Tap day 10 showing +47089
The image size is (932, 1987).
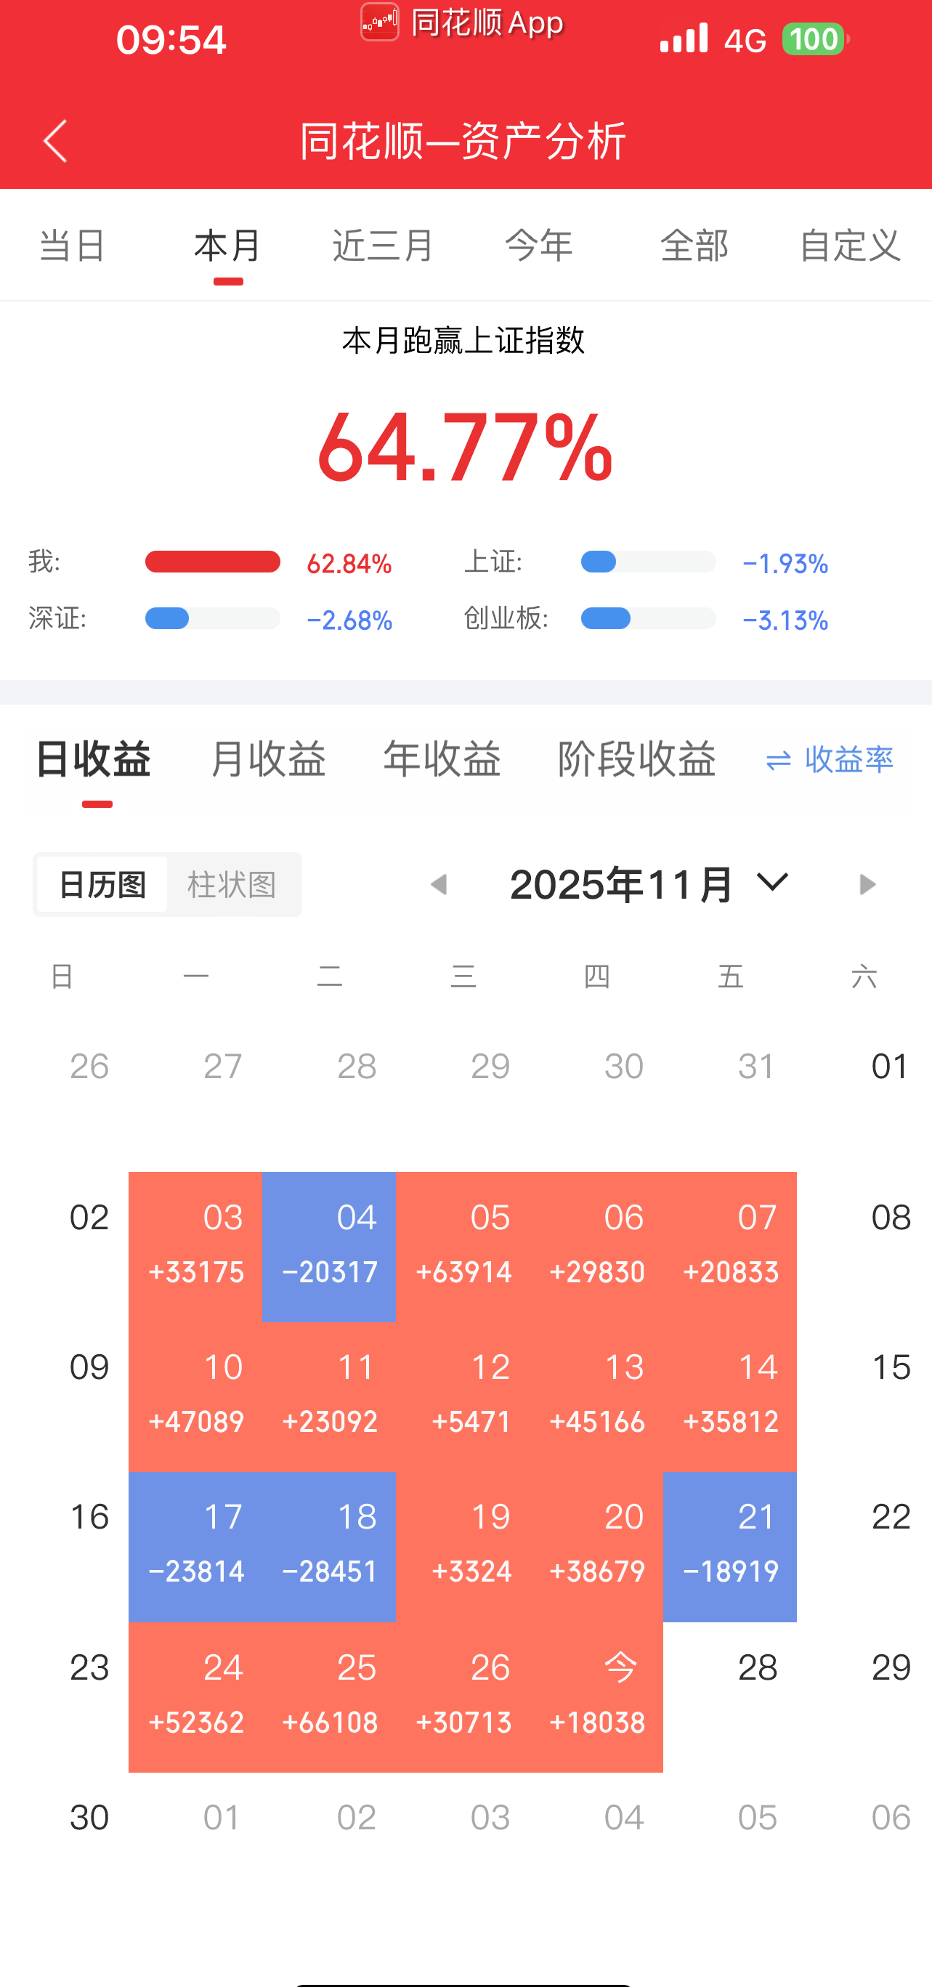tap(195, 1396)
